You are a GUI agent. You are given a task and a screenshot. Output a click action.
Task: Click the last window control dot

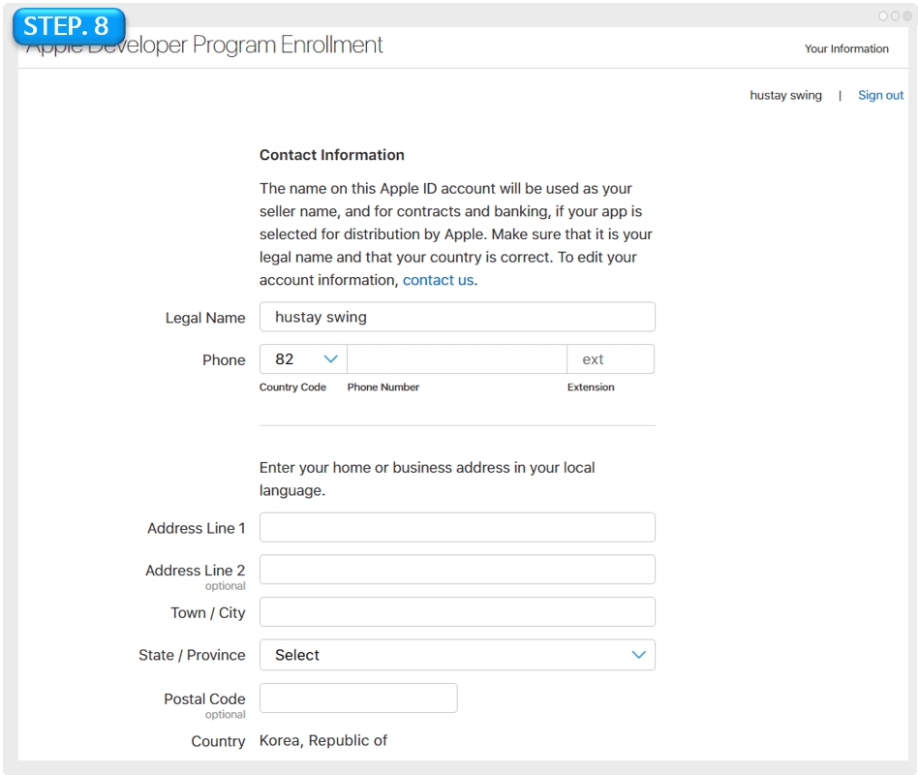(x=906, y=16)
